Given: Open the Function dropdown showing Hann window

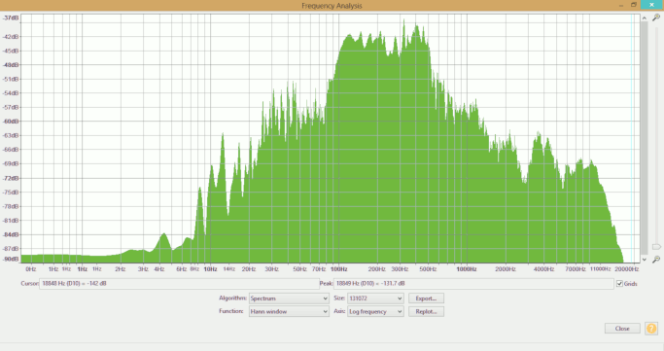Looking at the screenshot, I should pyautogui.click(x=289, y=312).
